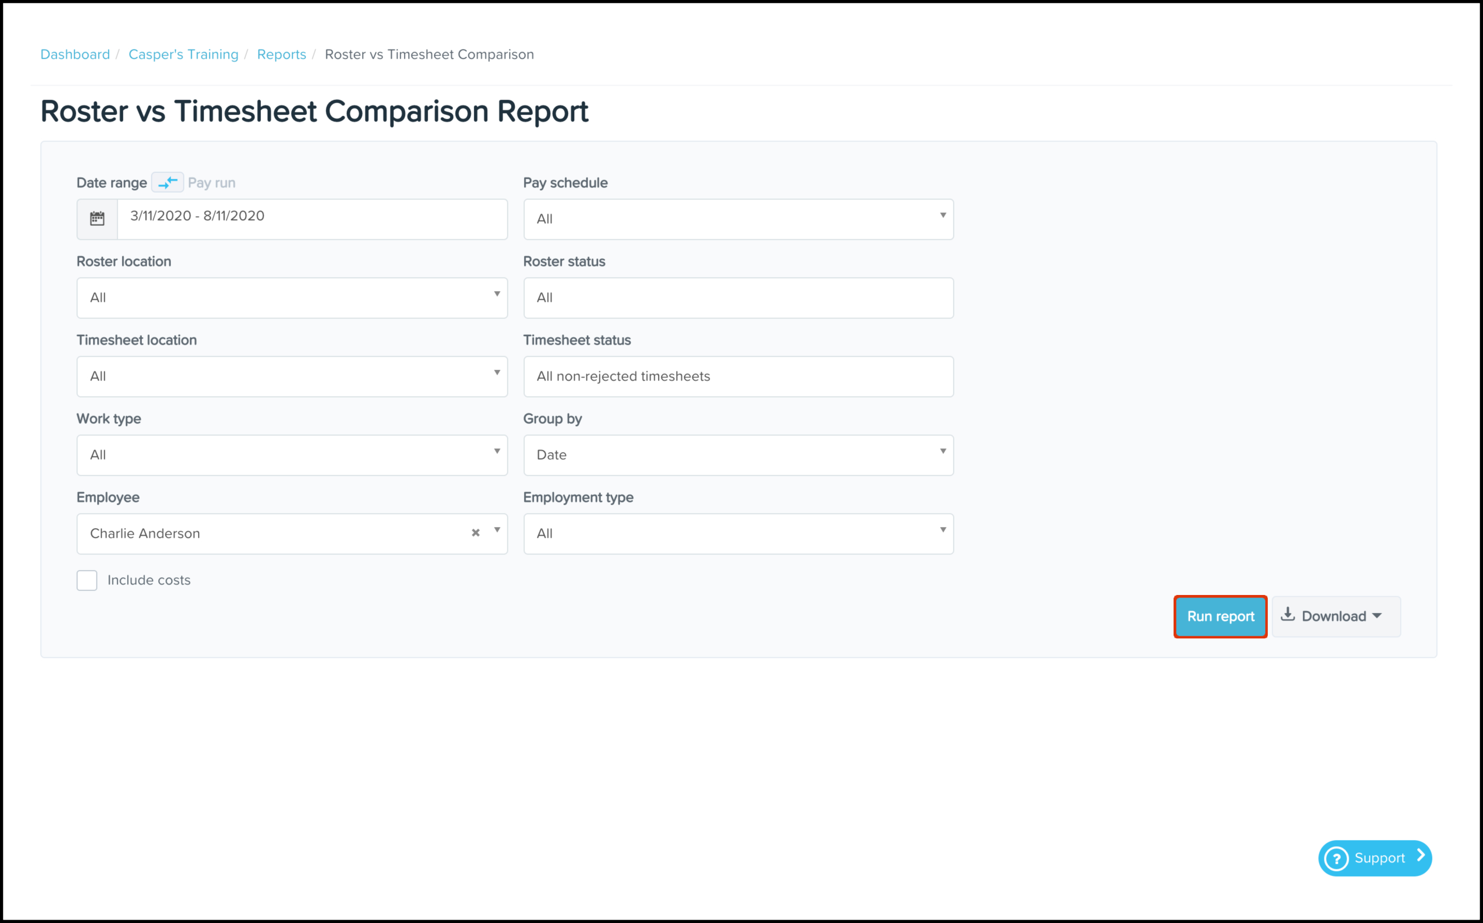Screen dimensions: 1483x923
Task: Navigate to Reports breadcrumb
Action: tap(281, 54)
